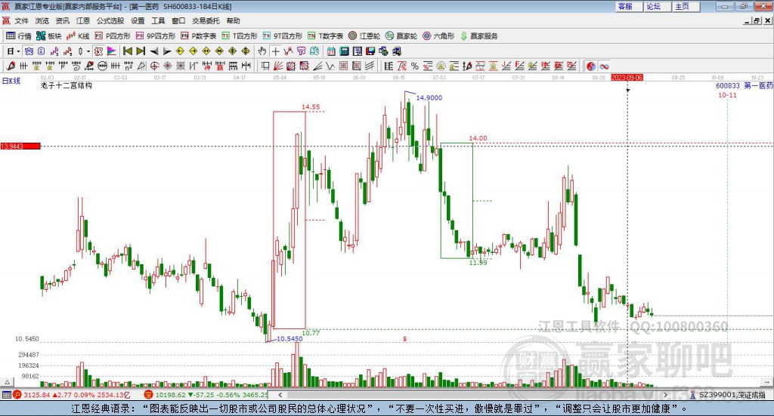Select the zigzag wave line tool

[x=330, y=66]
